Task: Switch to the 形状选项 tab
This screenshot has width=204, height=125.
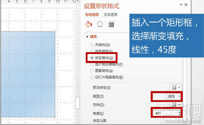Action: (x=92, y=14)
